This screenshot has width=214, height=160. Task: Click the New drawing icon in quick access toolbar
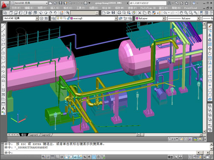point(51,3)
